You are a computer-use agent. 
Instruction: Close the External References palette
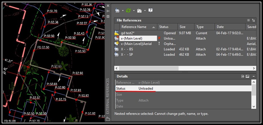(x=108, y=6)
